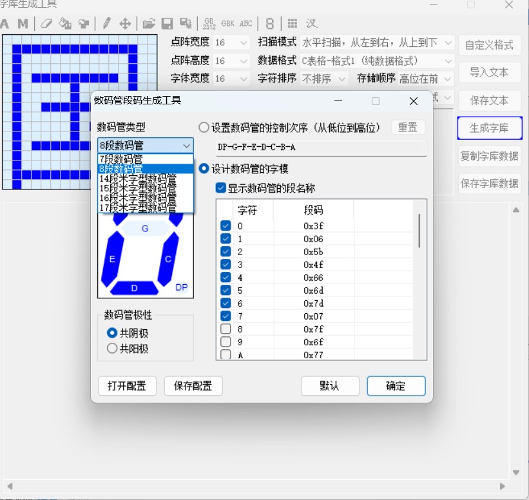529x500 pixels.
Task: Click the 导入文本 button in main window
Action: click(x=490, y=72)
